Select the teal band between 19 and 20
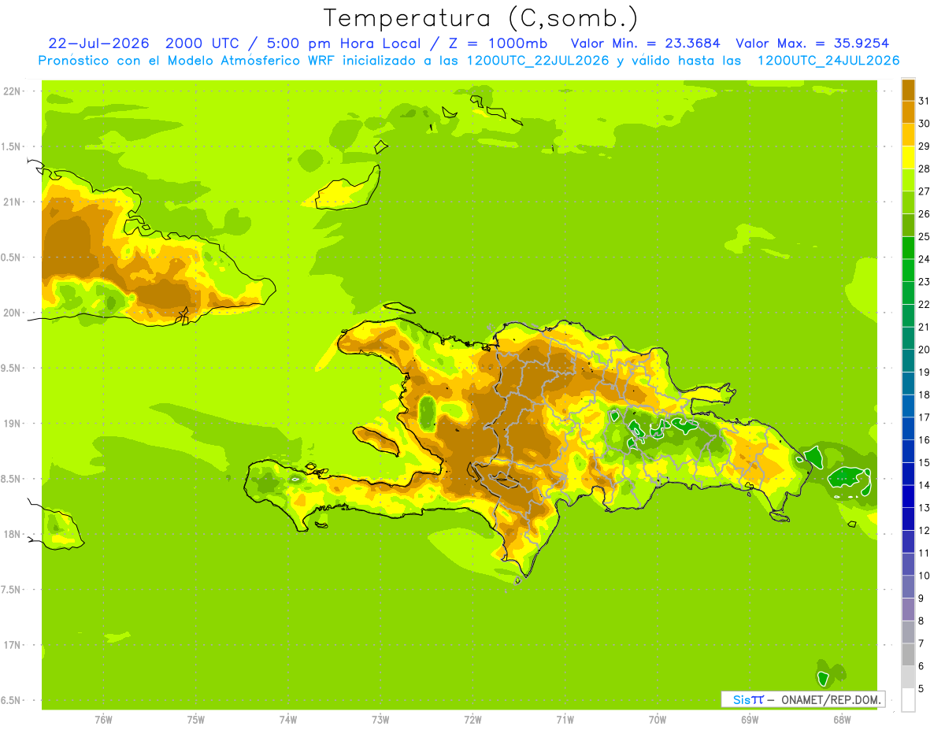 (x=908, y=361)
